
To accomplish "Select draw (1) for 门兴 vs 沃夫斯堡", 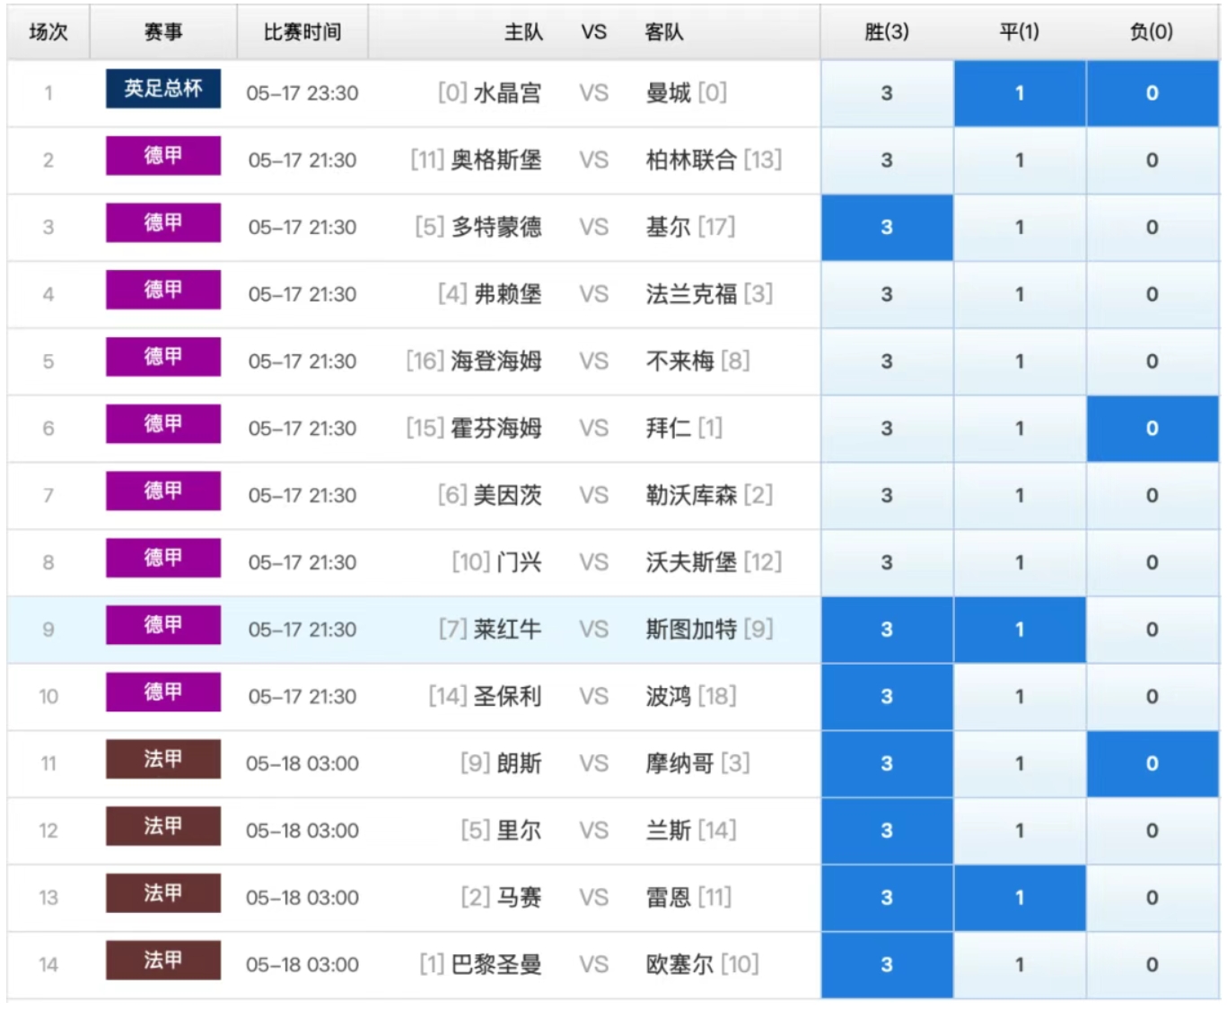I will pos(1020,562).
